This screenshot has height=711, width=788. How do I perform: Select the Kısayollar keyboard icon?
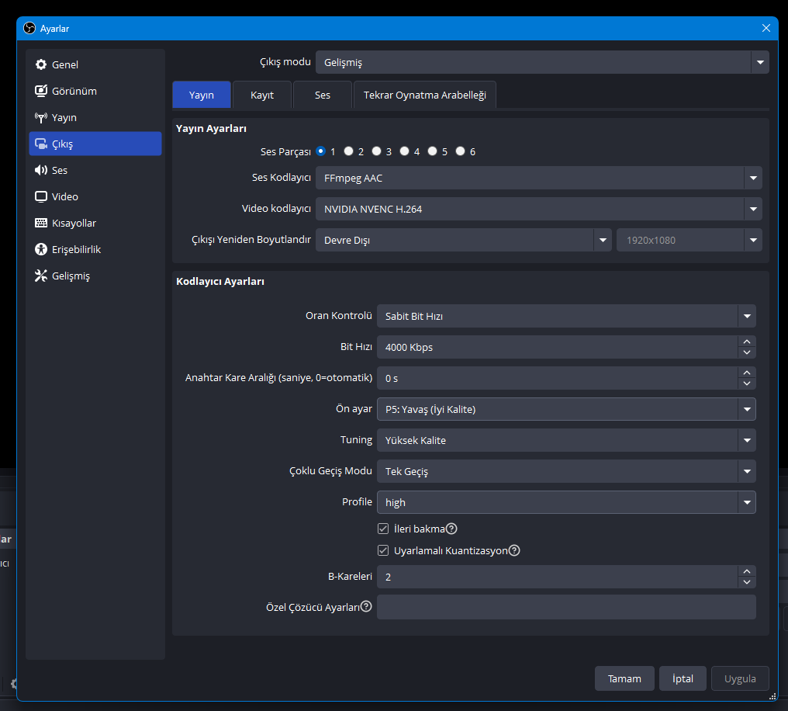[41, 223]
